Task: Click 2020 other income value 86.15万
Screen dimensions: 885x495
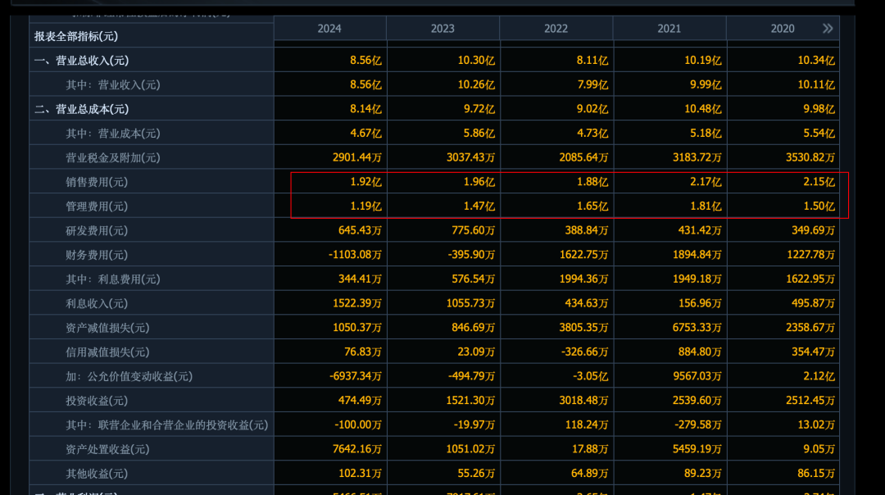Action: (x=816, y=473)
